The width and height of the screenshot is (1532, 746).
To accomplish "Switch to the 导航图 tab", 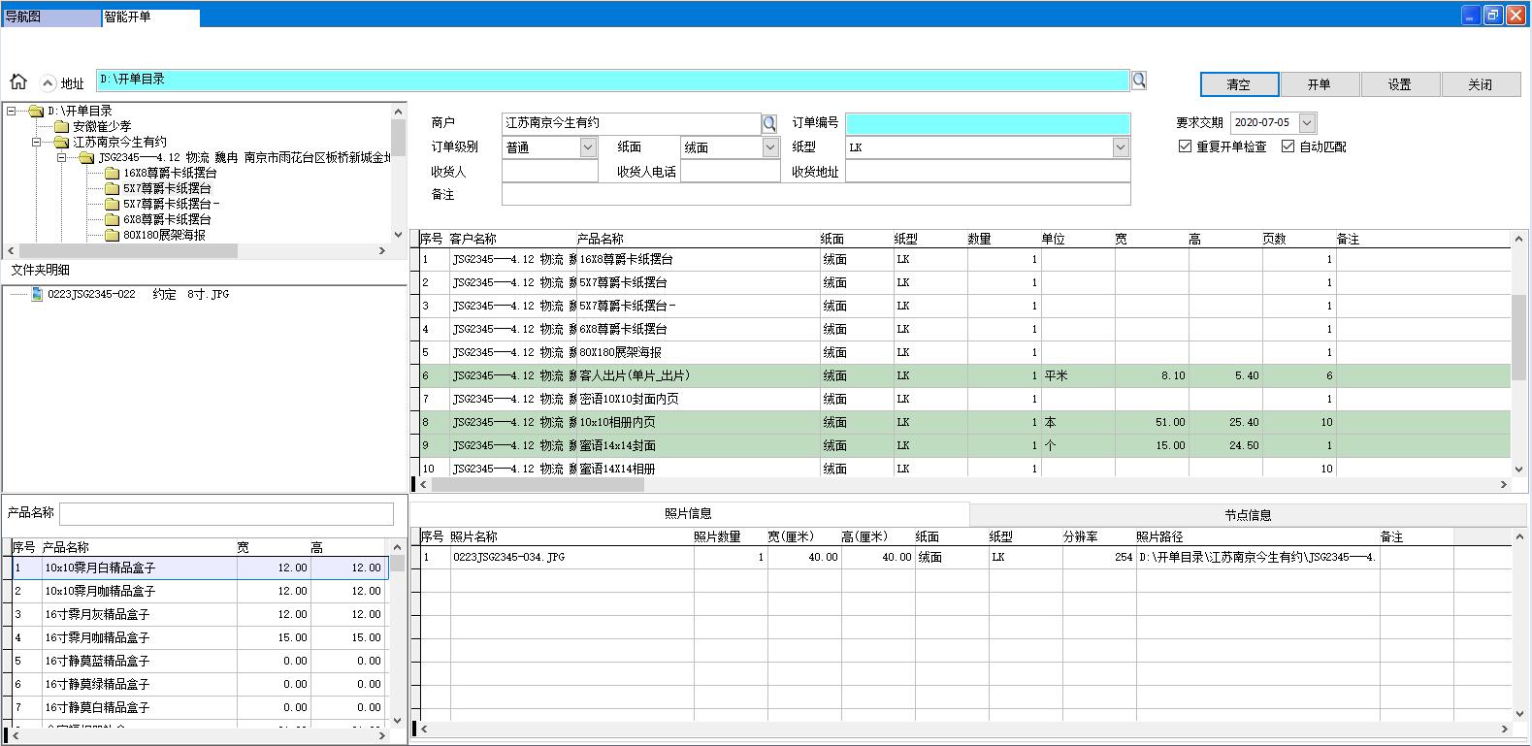I will [50, 17].
